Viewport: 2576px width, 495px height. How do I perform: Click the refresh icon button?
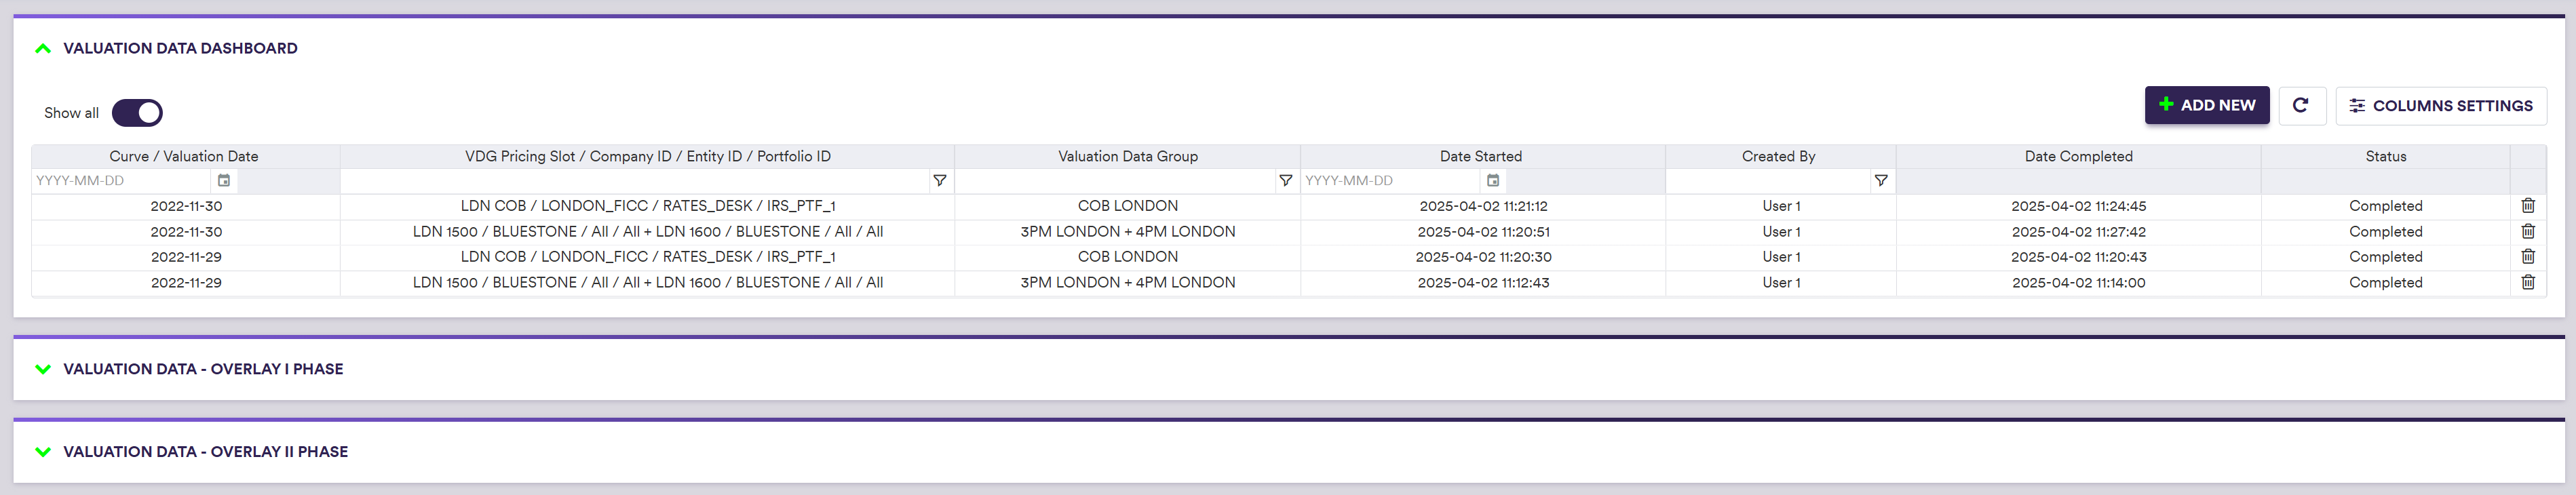click(2300, 105)
